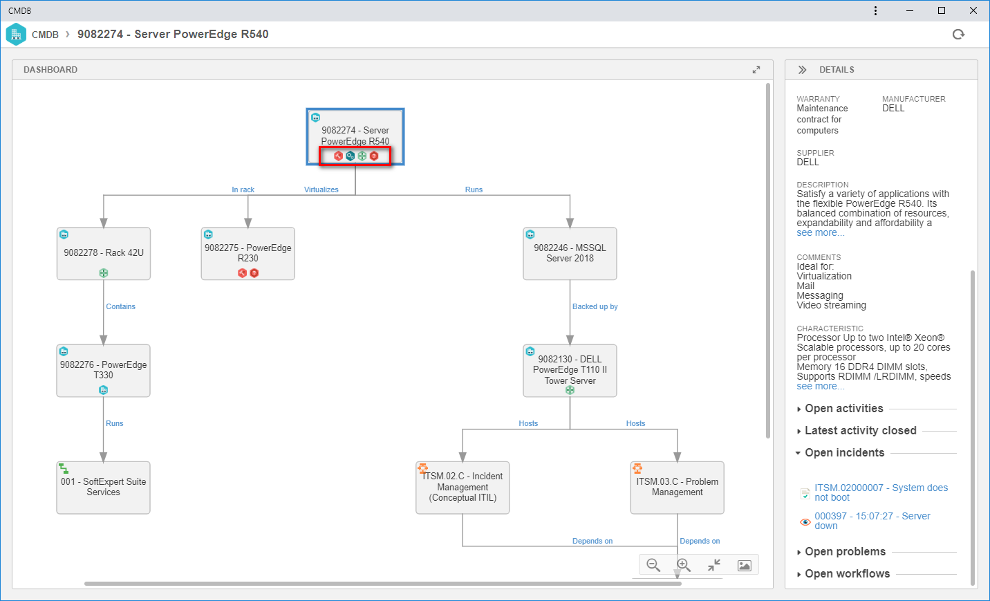Click the fit-to-screen collapse arrows icon
990x601 pixels.
(714, 565)
